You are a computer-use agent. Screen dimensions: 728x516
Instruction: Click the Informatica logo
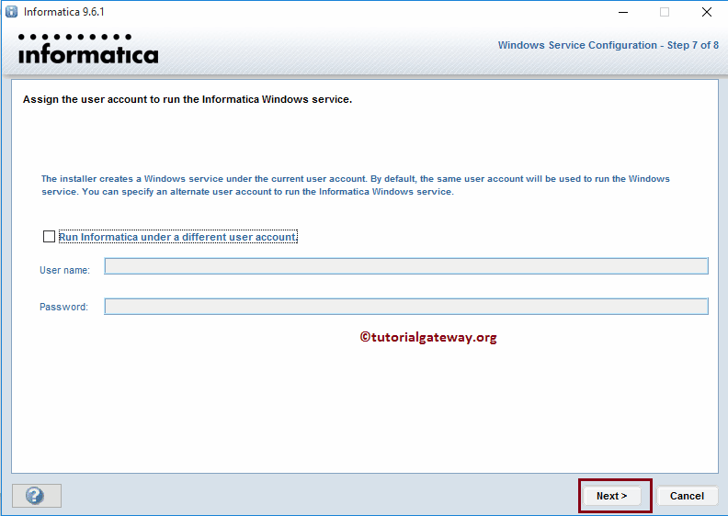(88, 49)
